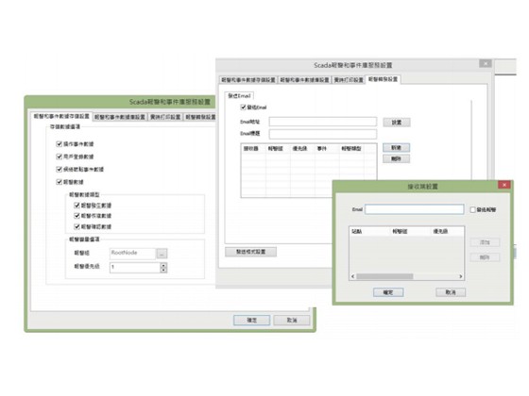Uncheck the alarm data checkbox above the alarm type group
The image size is (529, 396).
[x=59, y=182]
